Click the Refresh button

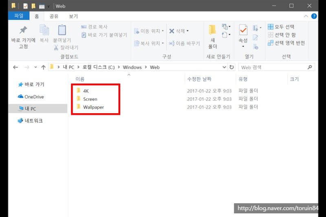point(231,67)
